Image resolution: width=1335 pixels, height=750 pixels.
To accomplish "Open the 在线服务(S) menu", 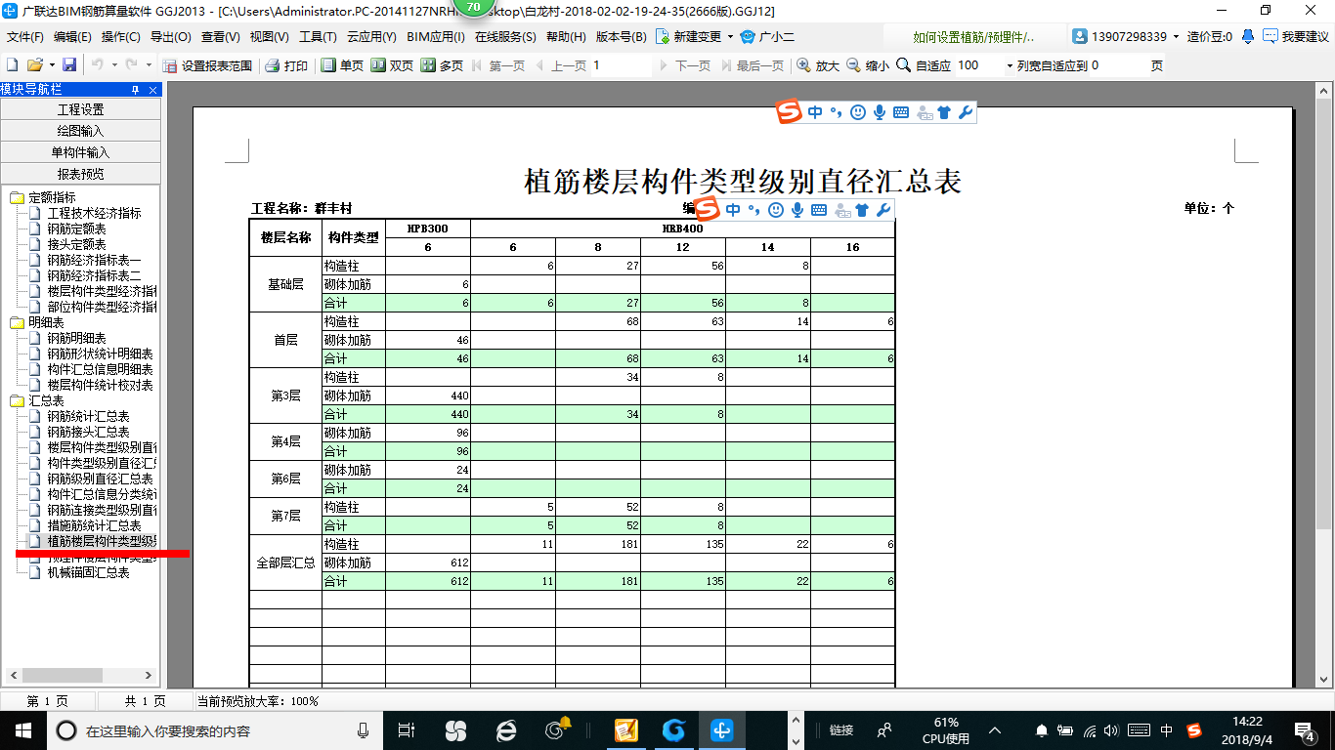I will [x=505, y=37].
